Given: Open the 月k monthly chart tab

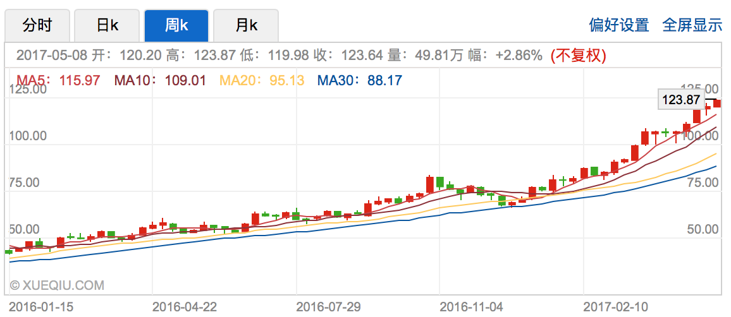Looking at the screenshot, I should coord(245,26).
